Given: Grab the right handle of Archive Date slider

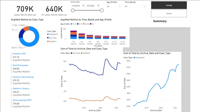Looking at the screenshot, I should pyautogui.click(x=102, y=10).
